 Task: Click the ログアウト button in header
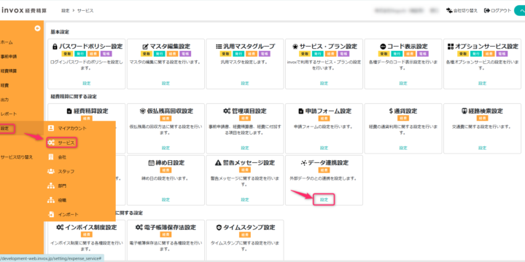point(498,11)
